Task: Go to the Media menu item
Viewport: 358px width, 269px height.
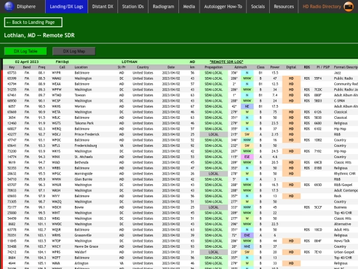Action: [x=189, y=7]
